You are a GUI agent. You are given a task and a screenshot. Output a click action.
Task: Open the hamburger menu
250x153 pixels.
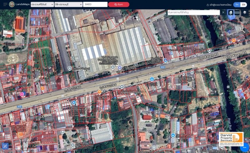point(5,4)
